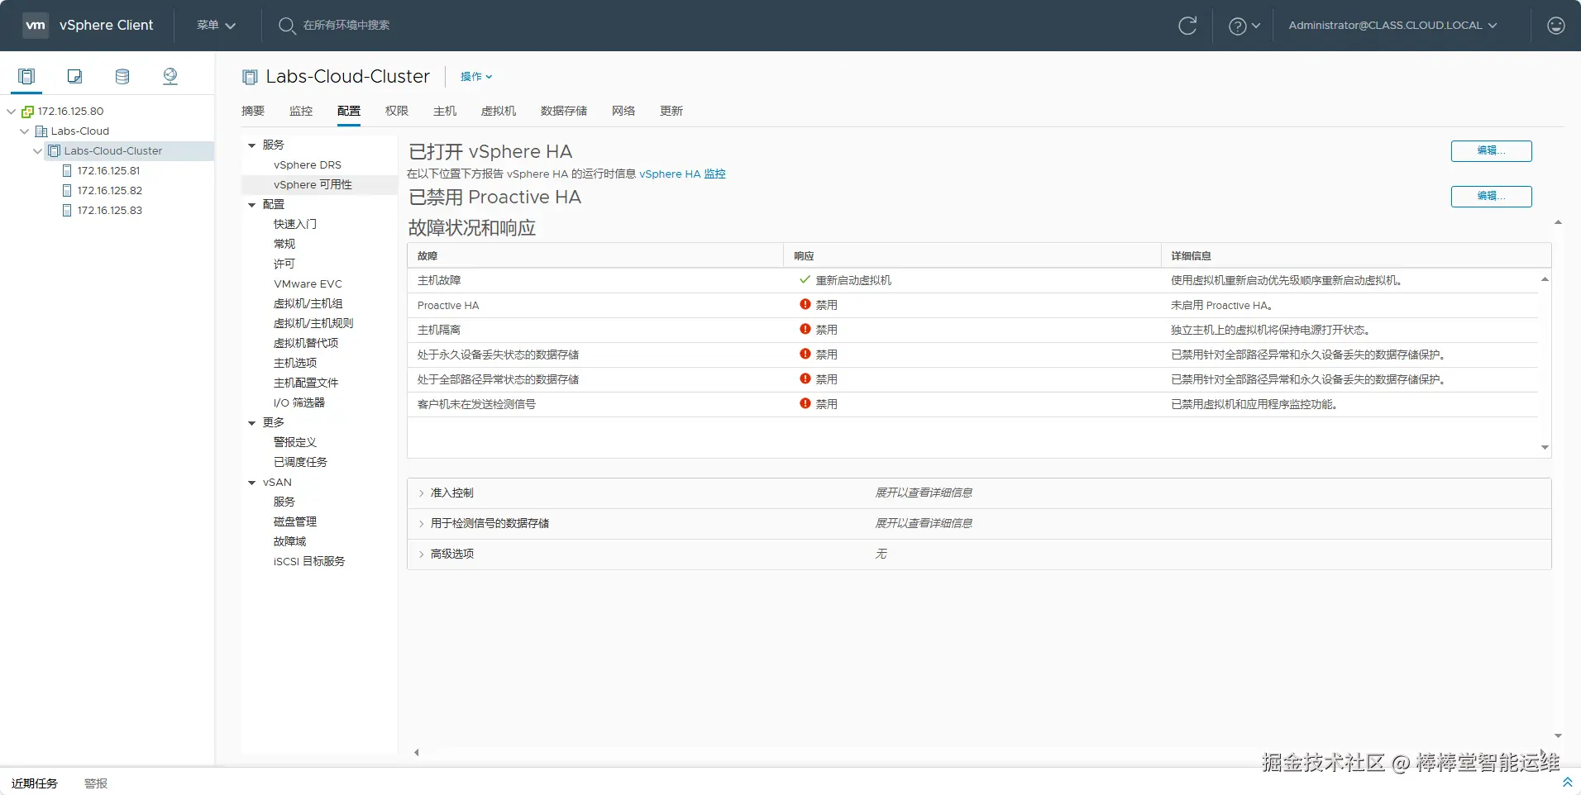Switch to the 权限 tab

[x=397, y=111]
